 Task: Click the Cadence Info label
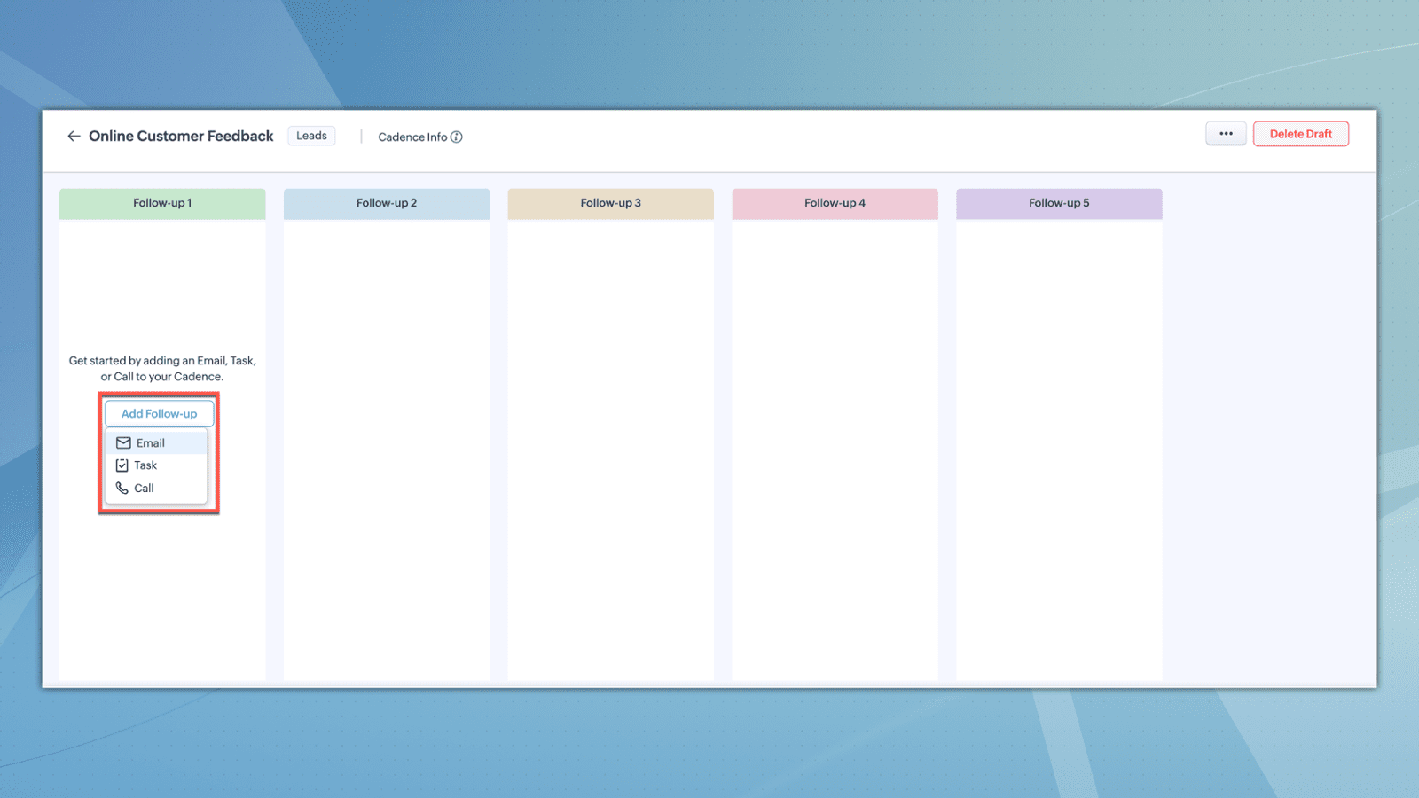412,137
